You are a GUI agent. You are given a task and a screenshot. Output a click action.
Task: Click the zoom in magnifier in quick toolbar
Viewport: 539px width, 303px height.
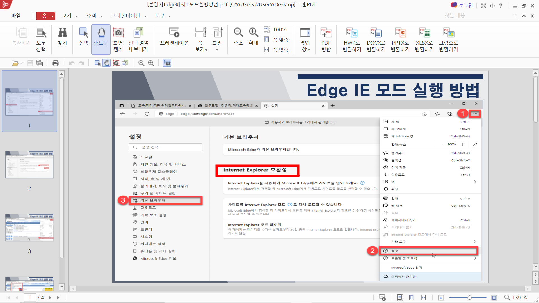pyautogui.click(x=151, y=63)
